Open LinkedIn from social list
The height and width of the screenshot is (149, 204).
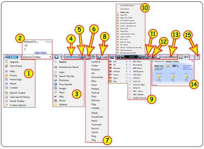coord(95,108)
